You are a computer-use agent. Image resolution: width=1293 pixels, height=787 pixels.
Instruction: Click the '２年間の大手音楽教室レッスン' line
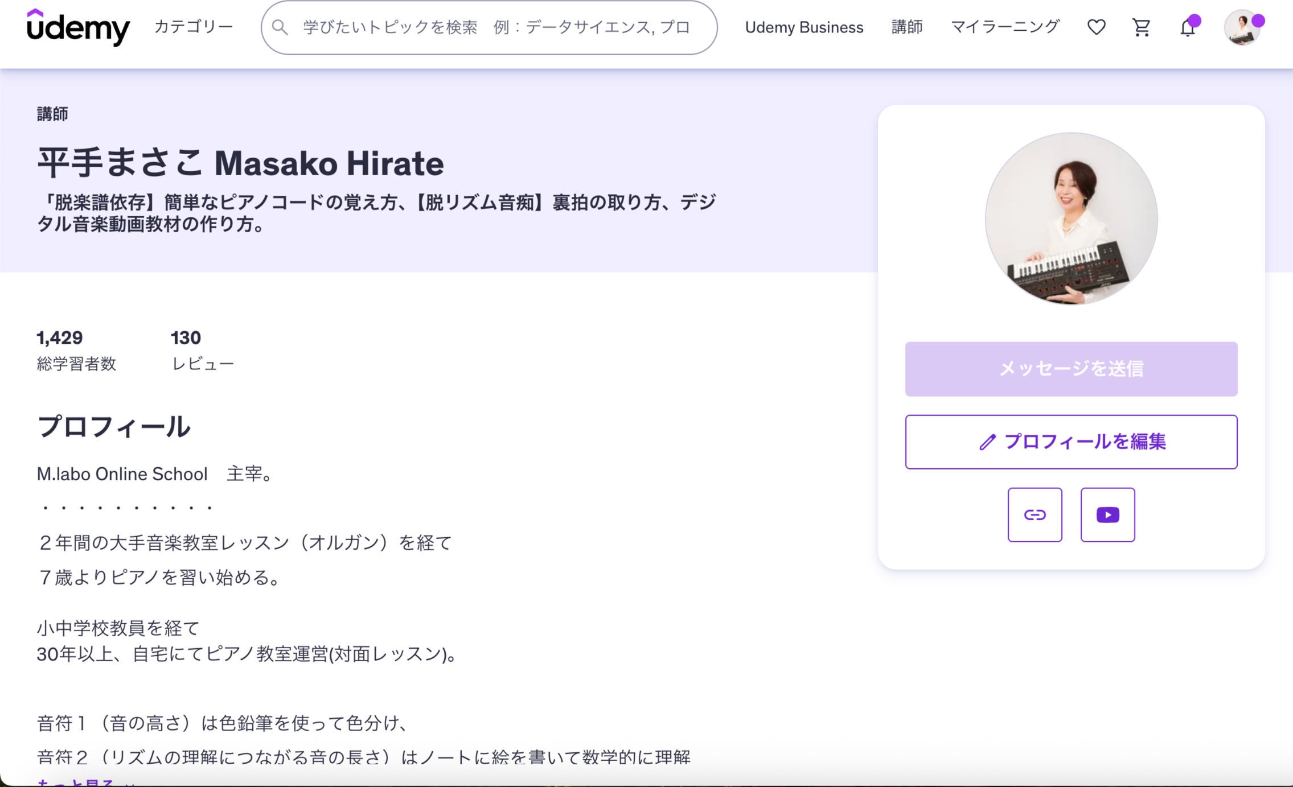click(x=245, y=543)
